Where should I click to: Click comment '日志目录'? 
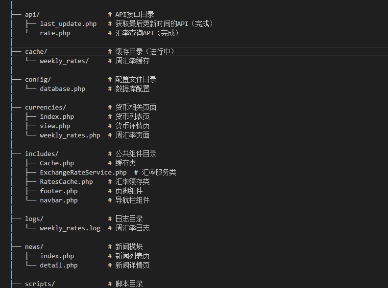129,219
